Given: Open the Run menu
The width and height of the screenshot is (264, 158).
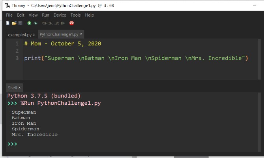Looking at the screenshot, I should [x=45, y=15].
